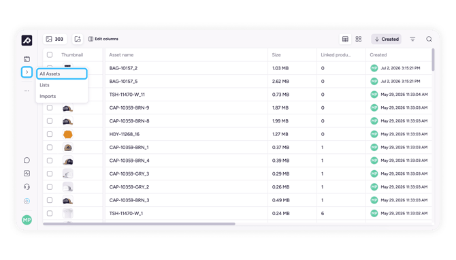Check the CAP-10359-GRY_3 row checkbox

click(50, 174)
